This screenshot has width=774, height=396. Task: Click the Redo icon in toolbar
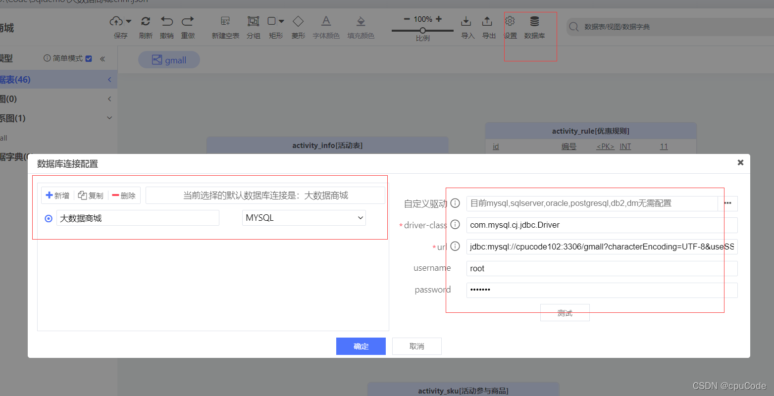pyautogui.click(x=188, y=21)
